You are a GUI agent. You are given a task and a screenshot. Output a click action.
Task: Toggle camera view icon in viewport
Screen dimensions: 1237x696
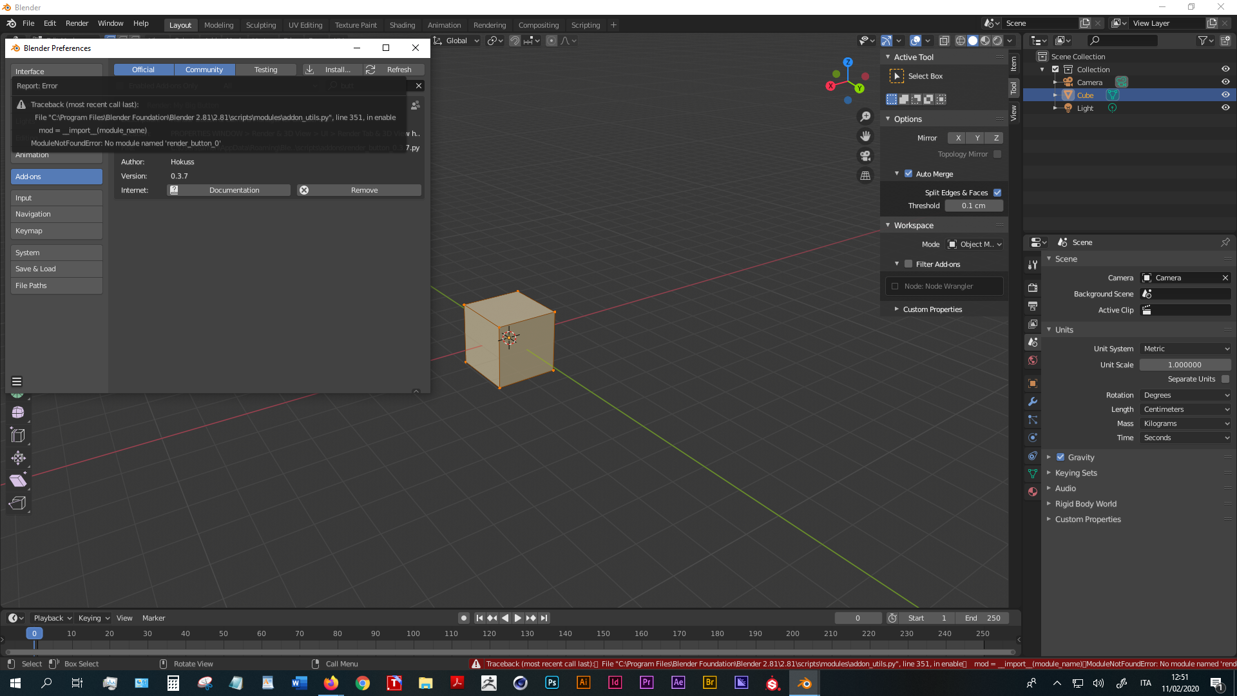pos(865,156)
